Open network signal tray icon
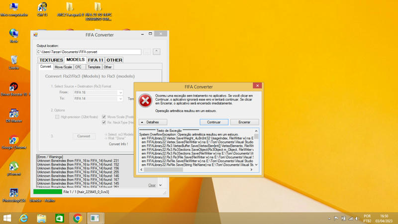 (351, 219)
